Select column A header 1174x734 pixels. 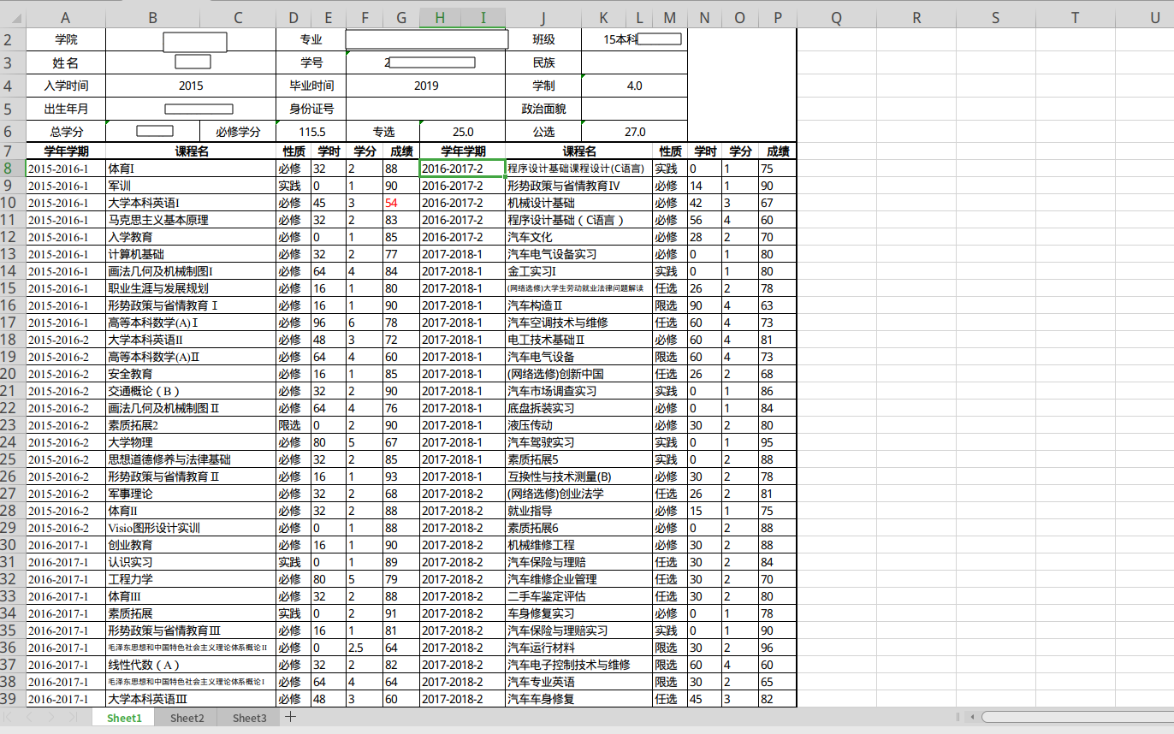65,18
